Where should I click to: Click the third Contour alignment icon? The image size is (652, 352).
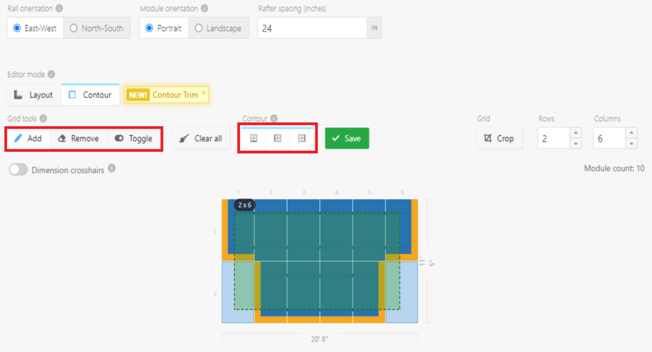coord(302,138)
